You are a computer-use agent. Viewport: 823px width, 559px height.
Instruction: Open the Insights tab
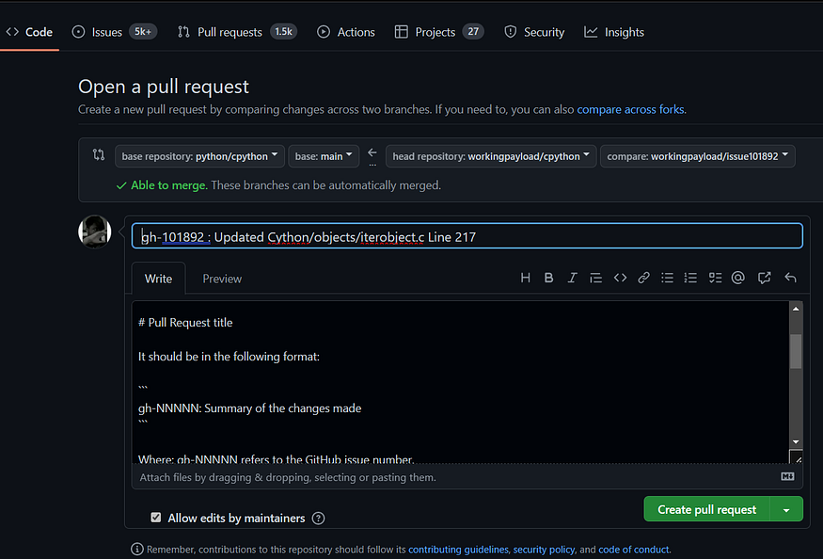(x=614, y=32)
